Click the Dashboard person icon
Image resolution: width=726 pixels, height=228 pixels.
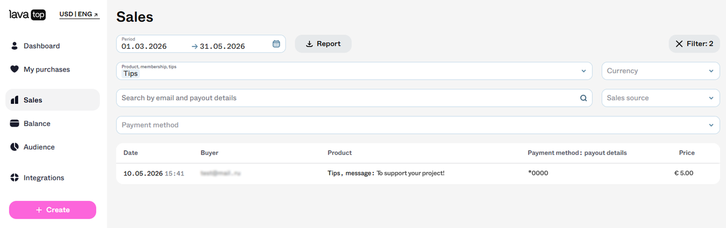click(15, 46)
